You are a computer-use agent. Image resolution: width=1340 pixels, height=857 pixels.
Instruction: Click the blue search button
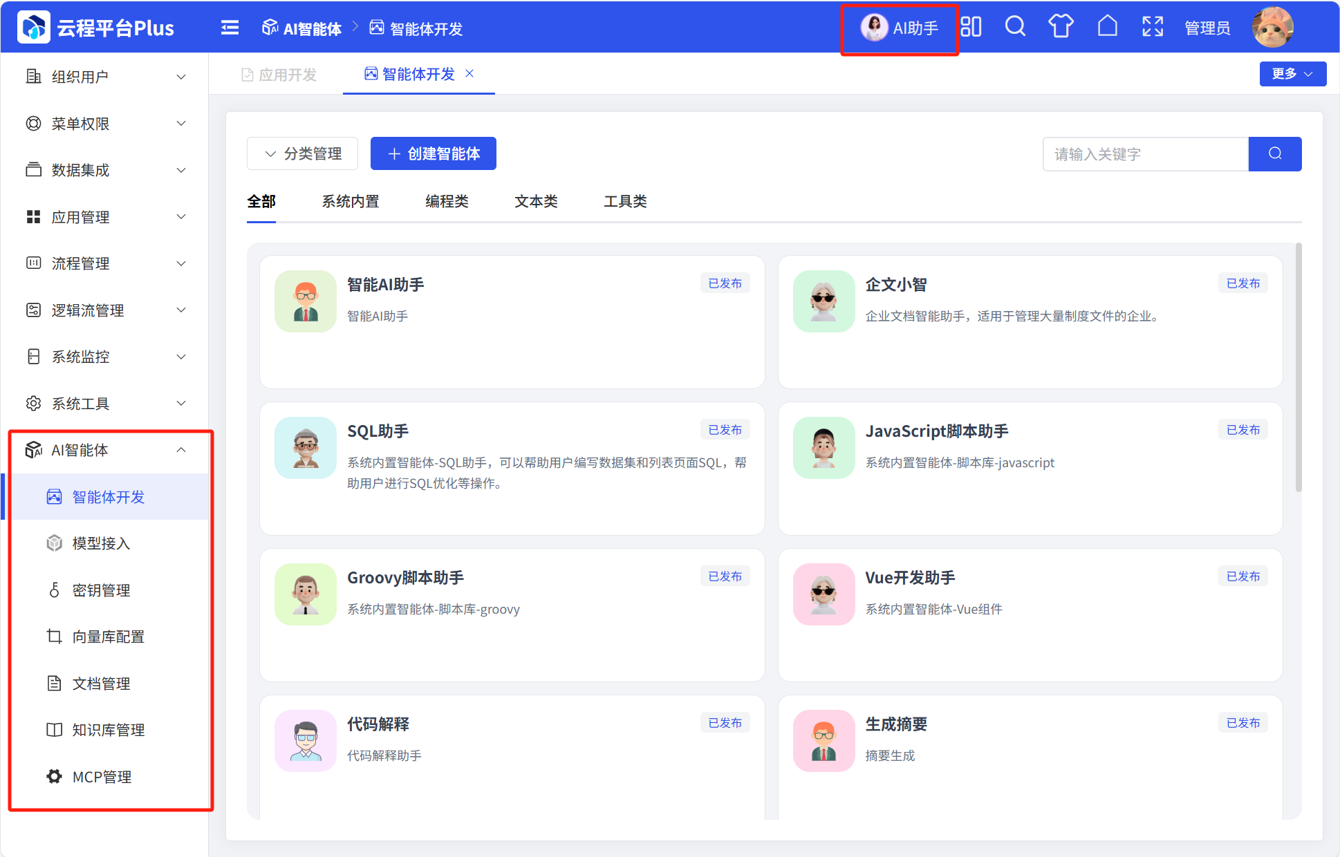[x=1275, y=154]
